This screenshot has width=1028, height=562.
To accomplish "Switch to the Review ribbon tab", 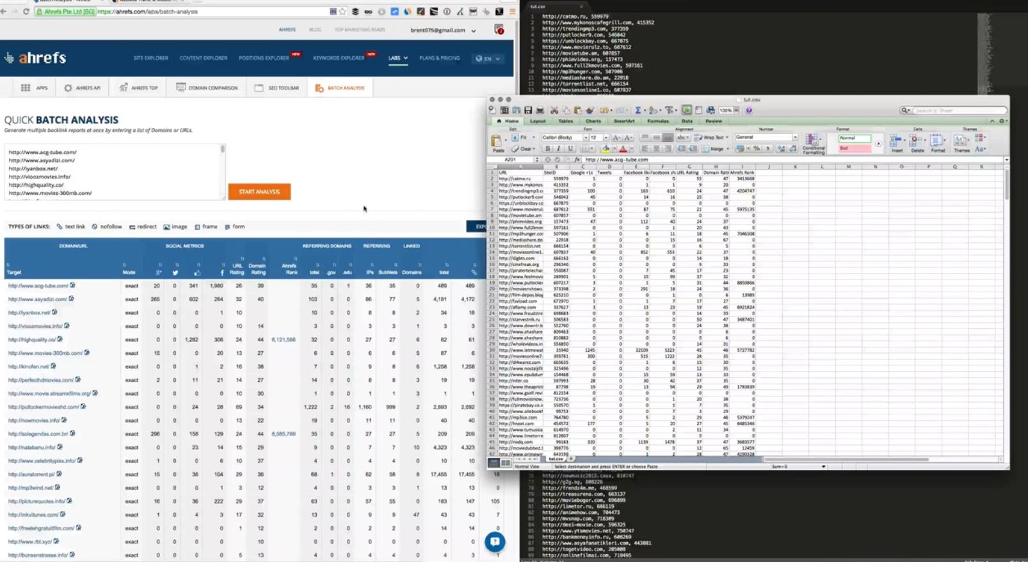I will tap(714, 121).
